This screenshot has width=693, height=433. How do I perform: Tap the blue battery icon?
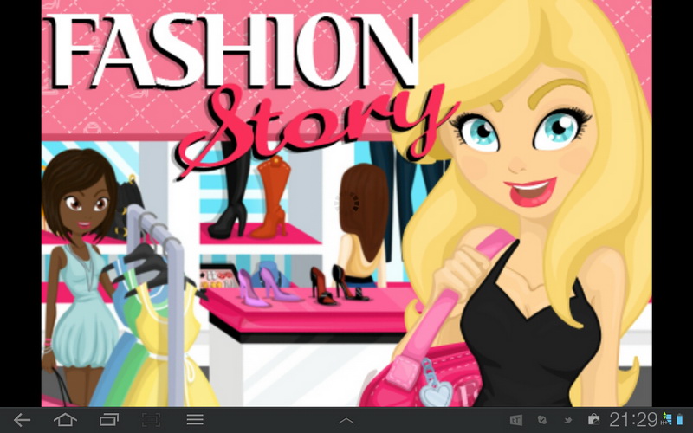pyautogui.click(x=679, y=419)
